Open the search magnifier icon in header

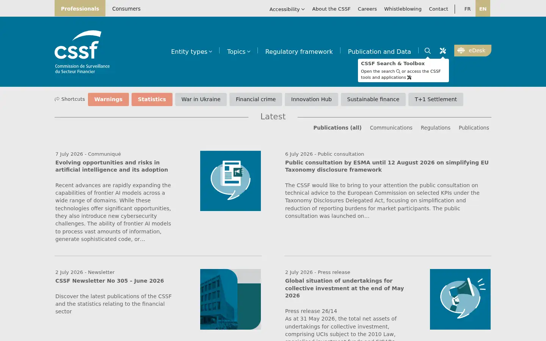tap(428, 51)
